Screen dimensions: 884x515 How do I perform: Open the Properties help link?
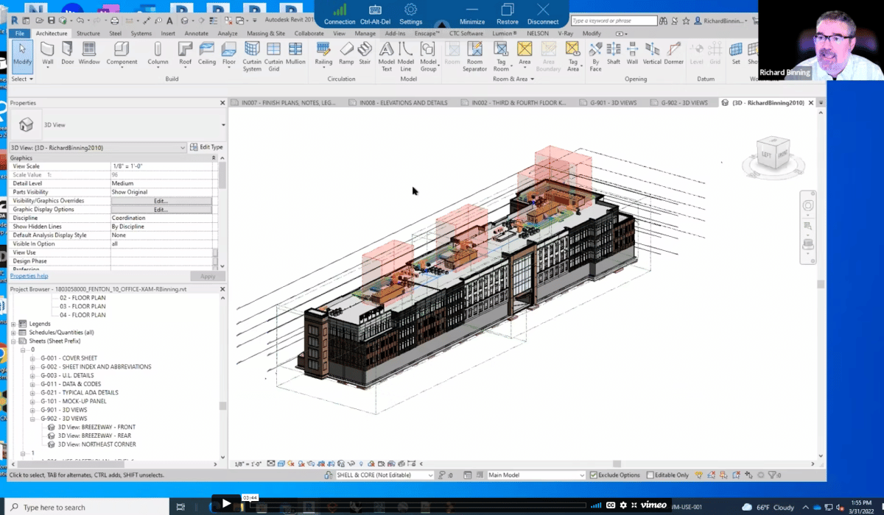(x=29, y=276)
